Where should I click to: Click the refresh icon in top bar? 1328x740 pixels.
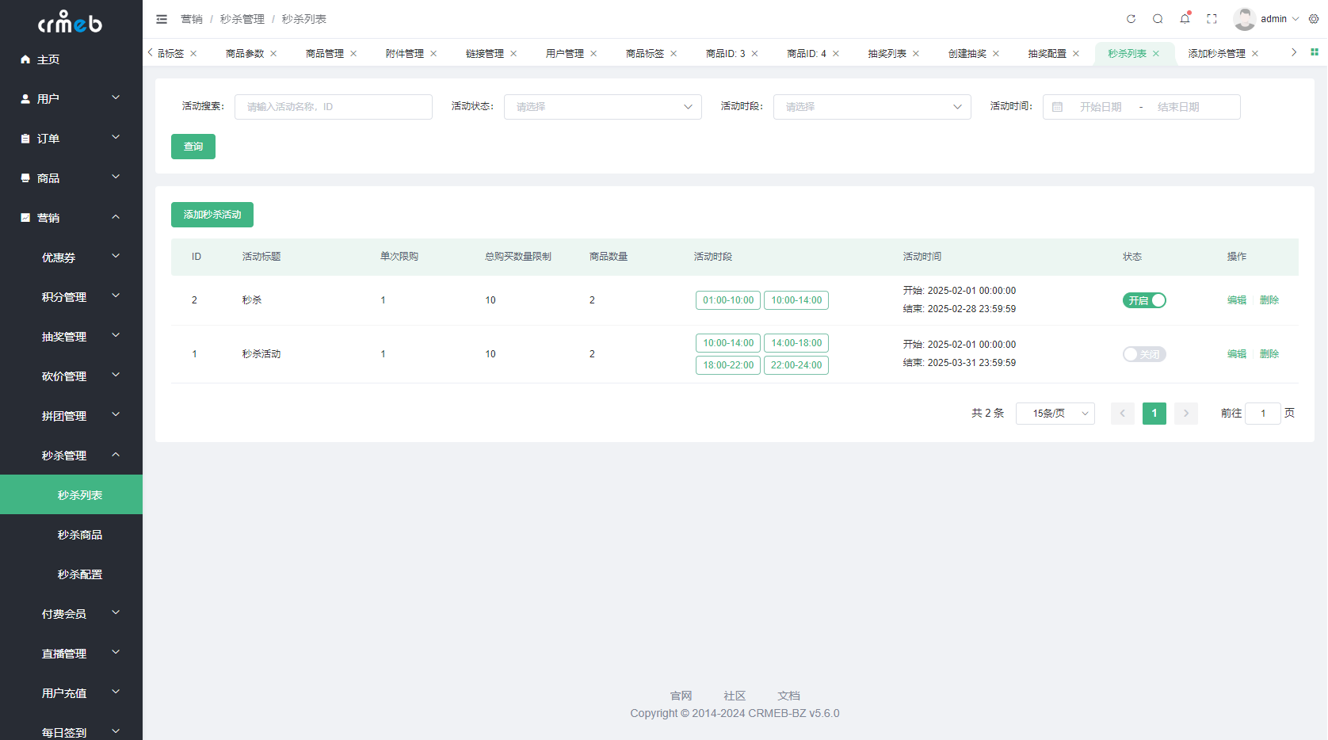[x=1131, y=19]
